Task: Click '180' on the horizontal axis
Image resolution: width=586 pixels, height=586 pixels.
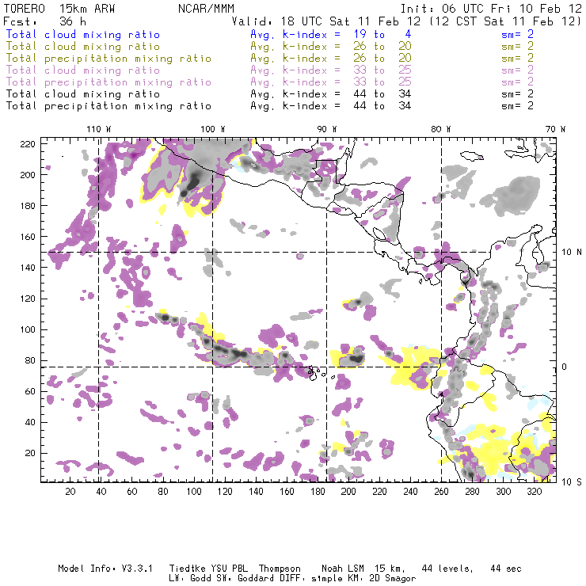Action: coord(318,492)
